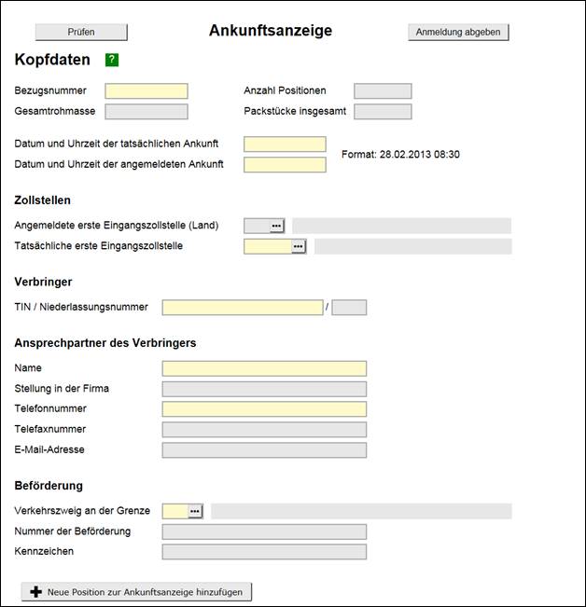The height and width of the screenshot is (607, 586).
Task: Focus the angemeldeten Ankunft date field
Action: pyautogui.click(x=285, y=164)
